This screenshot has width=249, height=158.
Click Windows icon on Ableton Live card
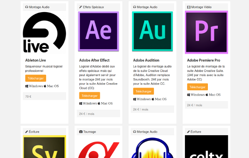[27, 86]
